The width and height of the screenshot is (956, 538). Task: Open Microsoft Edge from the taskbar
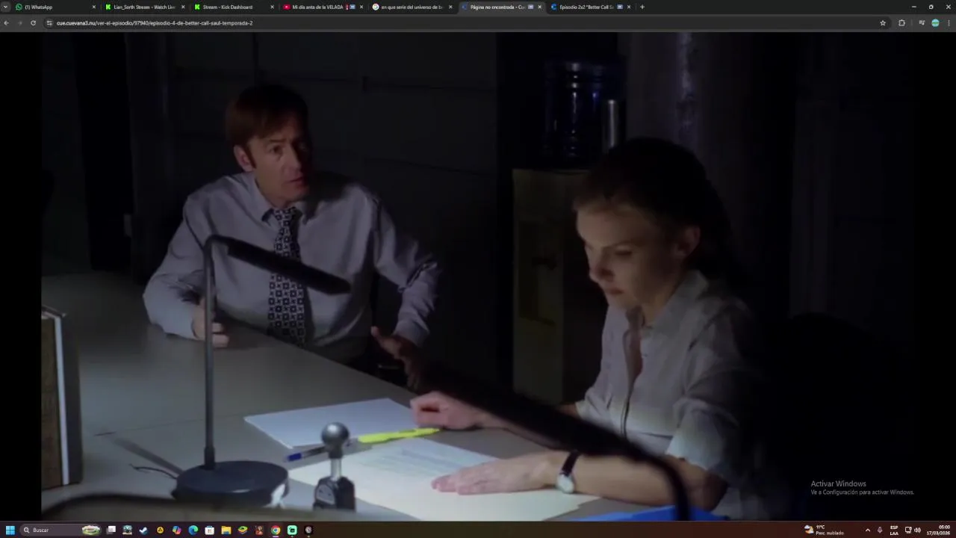(x=193, y=530)
